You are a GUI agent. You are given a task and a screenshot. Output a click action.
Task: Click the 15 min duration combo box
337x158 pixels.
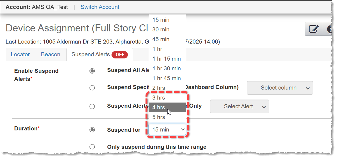click(x=167, y=130)
